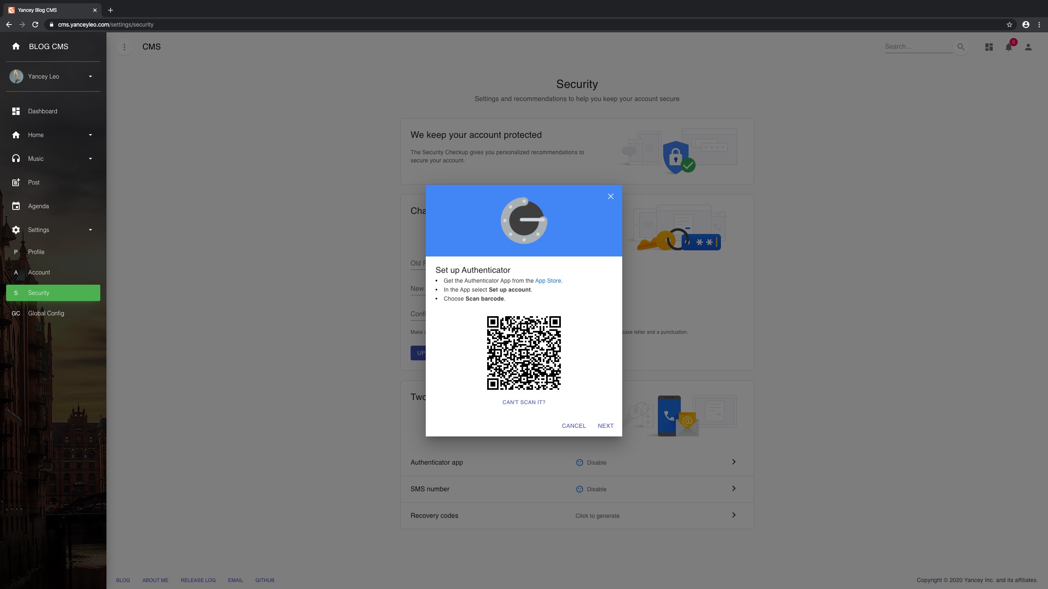Bookmark page with star icon

pos(1010,25)
